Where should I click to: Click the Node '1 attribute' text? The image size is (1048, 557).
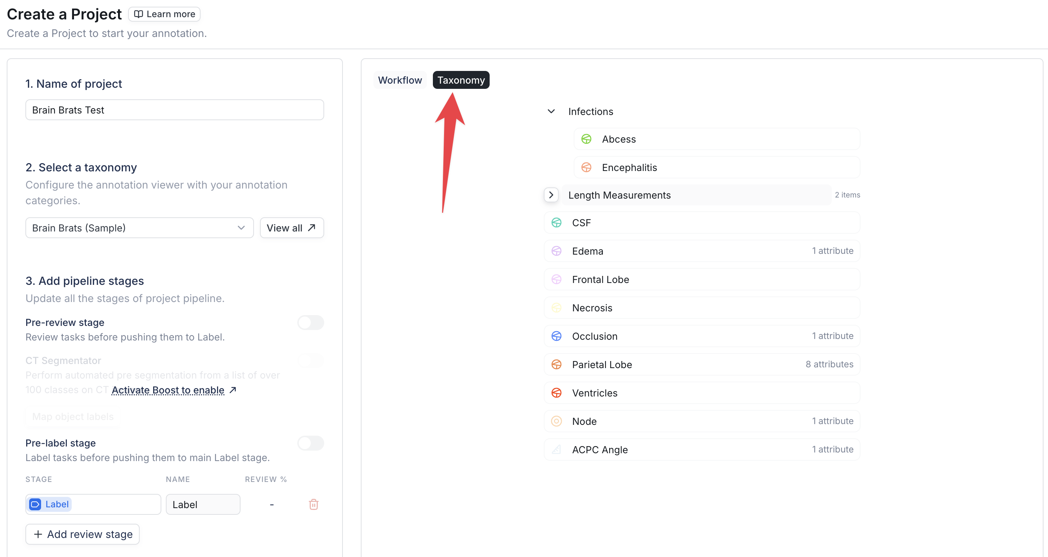(x=833, y=421)
